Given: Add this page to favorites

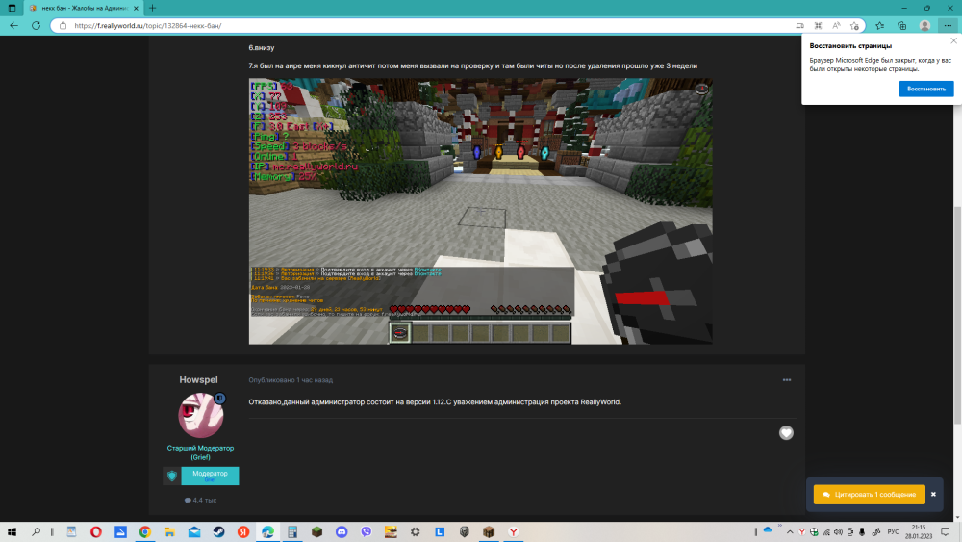Looking at the screenshot, I should click(854, 26).
